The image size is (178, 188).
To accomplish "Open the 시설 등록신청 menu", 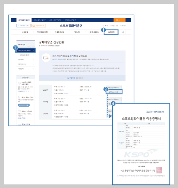I will coord(59,32).
